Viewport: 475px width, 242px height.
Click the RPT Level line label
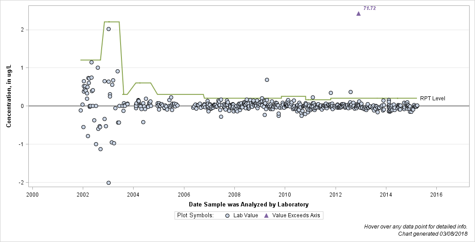tap(433, 99)
